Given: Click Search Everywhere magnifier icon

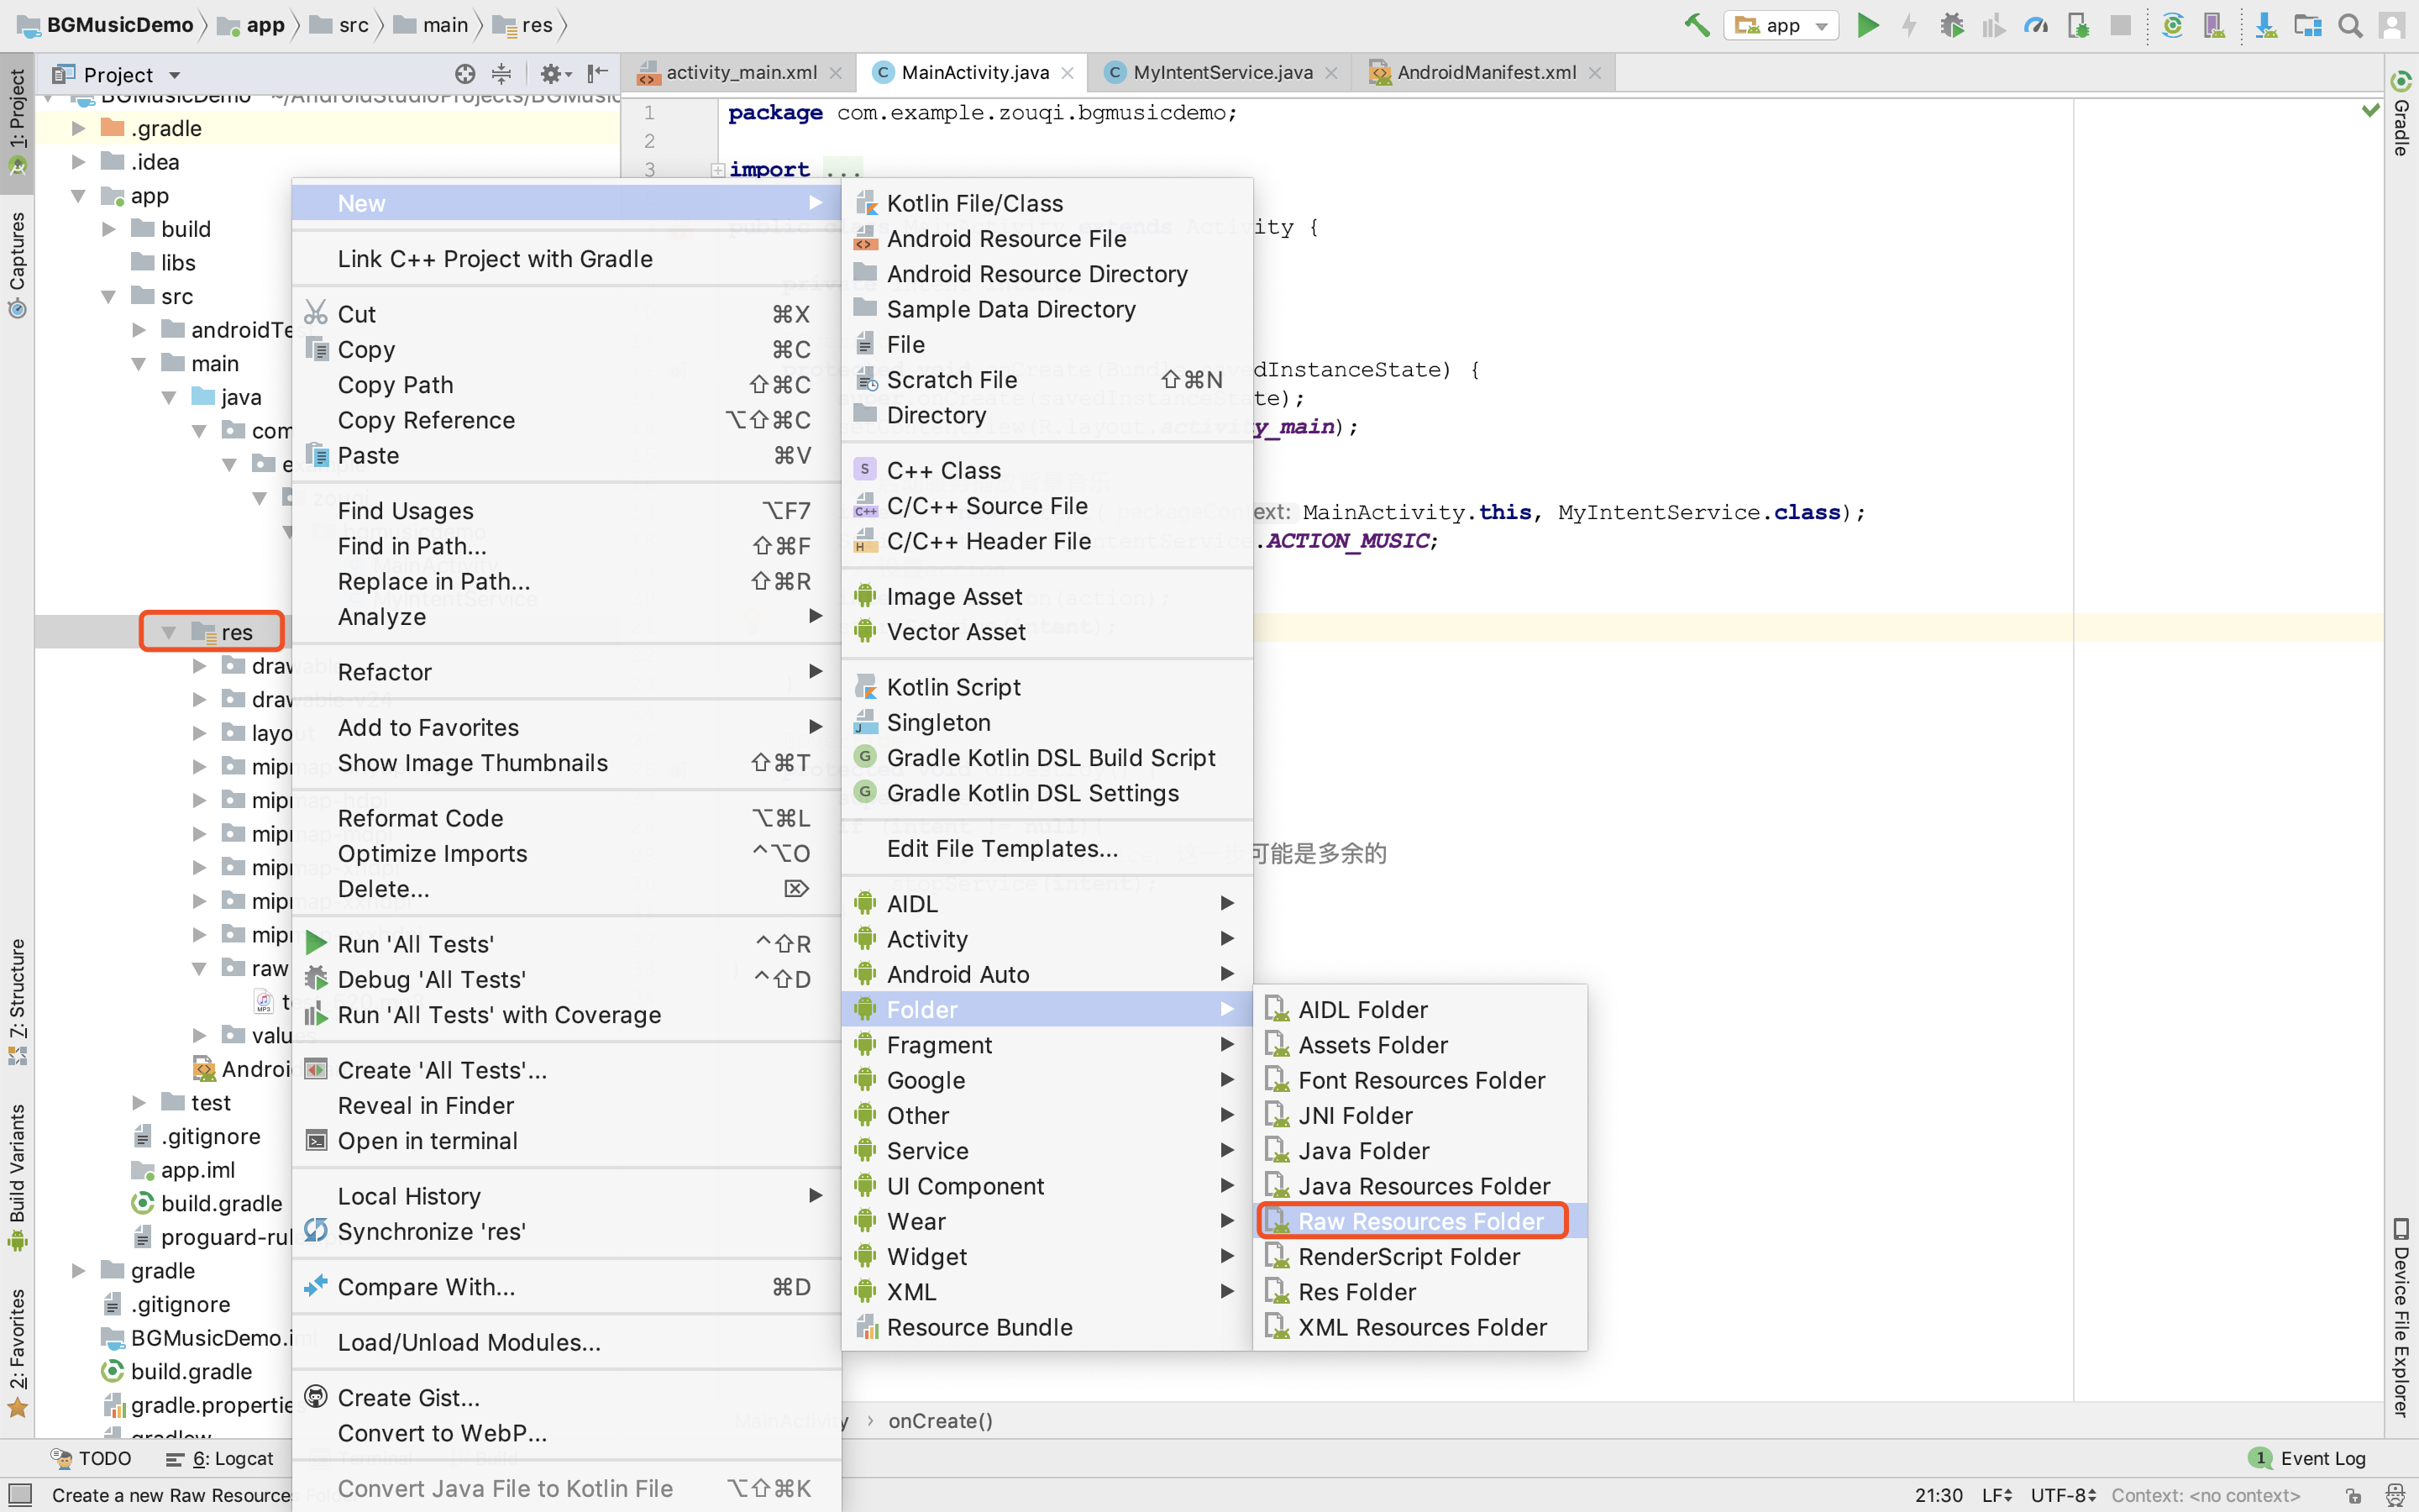Looking at the screenshot, I should (x=2350, y=25).
